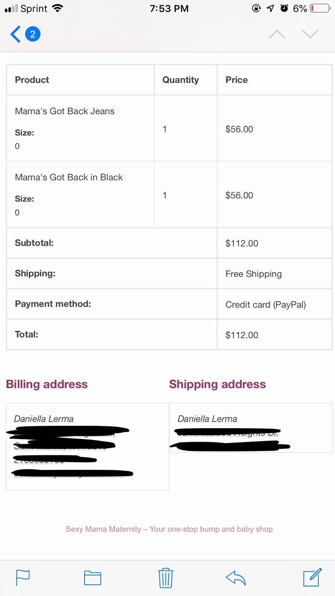Screen dimensions: 335x596
Task: Open the Sexy Mama Maternity footer link
Action: click(169, 529)
